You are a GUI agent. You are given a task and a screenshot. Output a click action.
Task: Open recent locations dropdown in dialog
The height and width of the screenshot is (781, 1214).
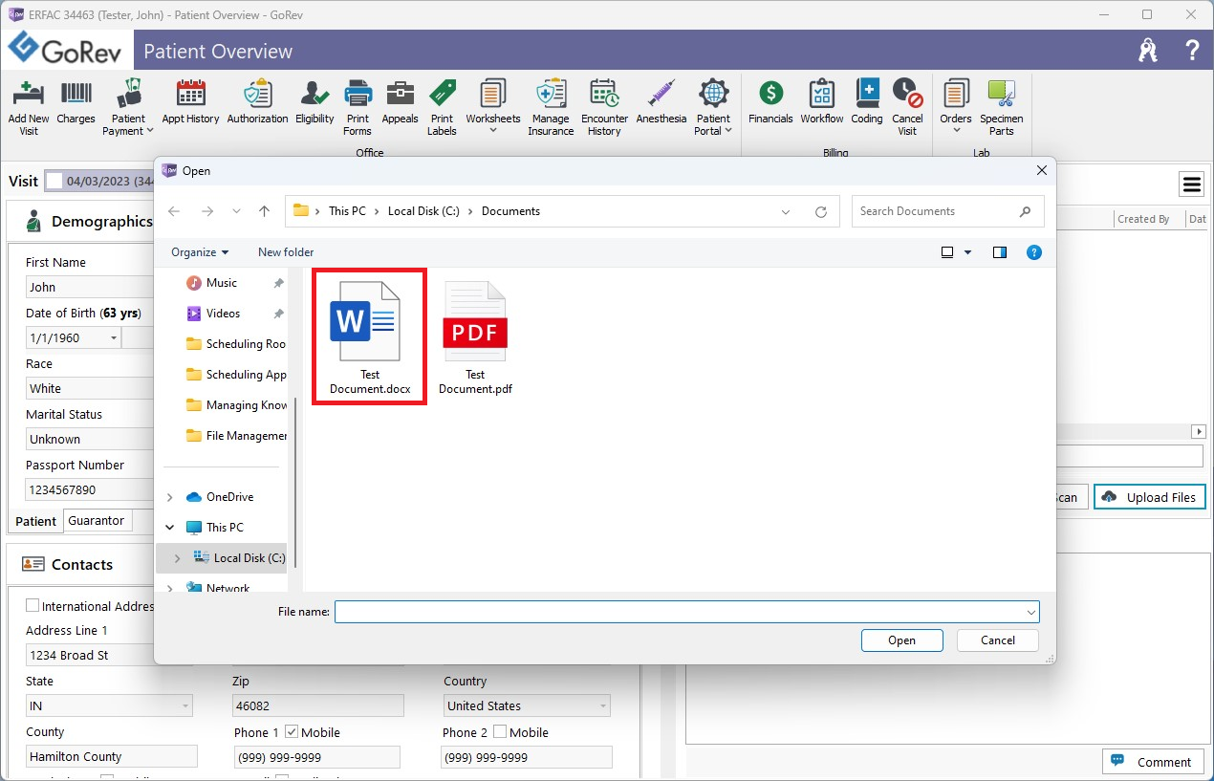click(x=236, y=211)
